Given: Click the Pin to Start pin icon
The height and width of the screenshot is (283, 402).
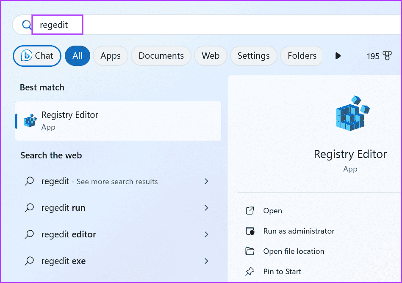Looking at the screenshot, I should click(x=250, y=272).
